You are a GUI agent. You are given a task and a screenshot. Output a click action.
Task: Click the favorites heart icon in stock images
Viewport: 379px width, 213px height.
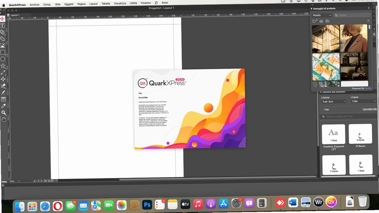[x=314, y=21]
